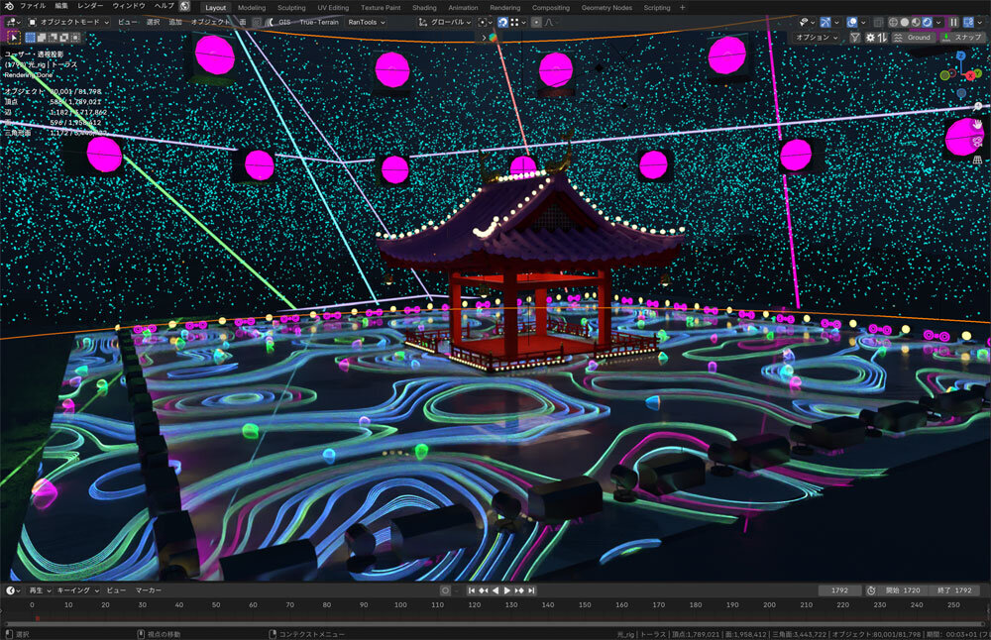Open the レンダー render menu
991x640 pixels.
[x=90, y=7]
